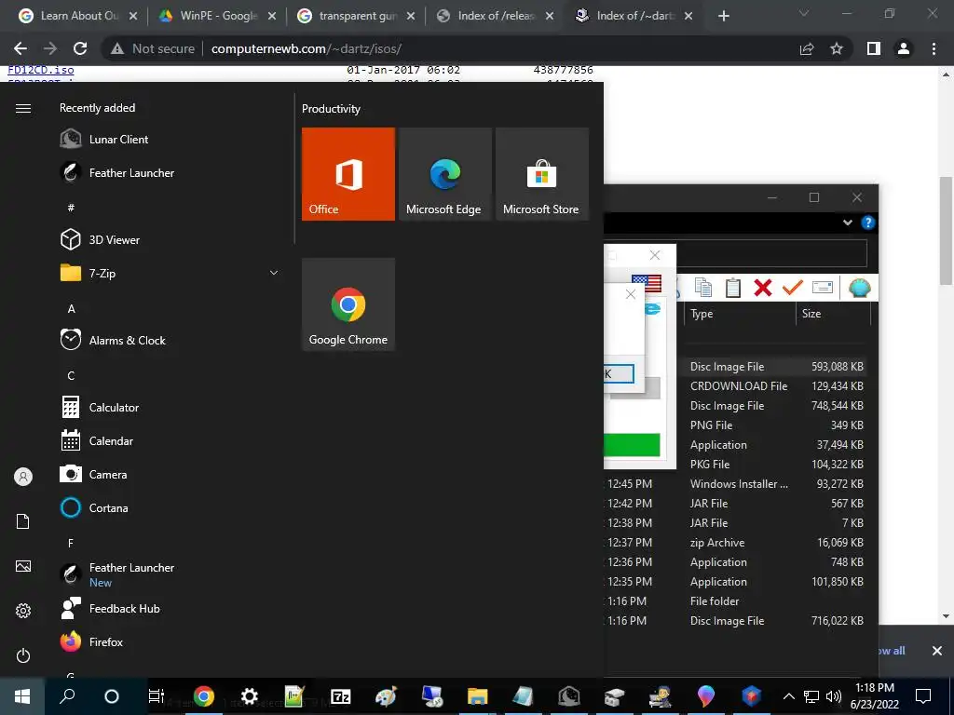The height and width of the screenshot is (715, 954).
Task: Sort by the Type column header
Action: click(x=740, y=314)
